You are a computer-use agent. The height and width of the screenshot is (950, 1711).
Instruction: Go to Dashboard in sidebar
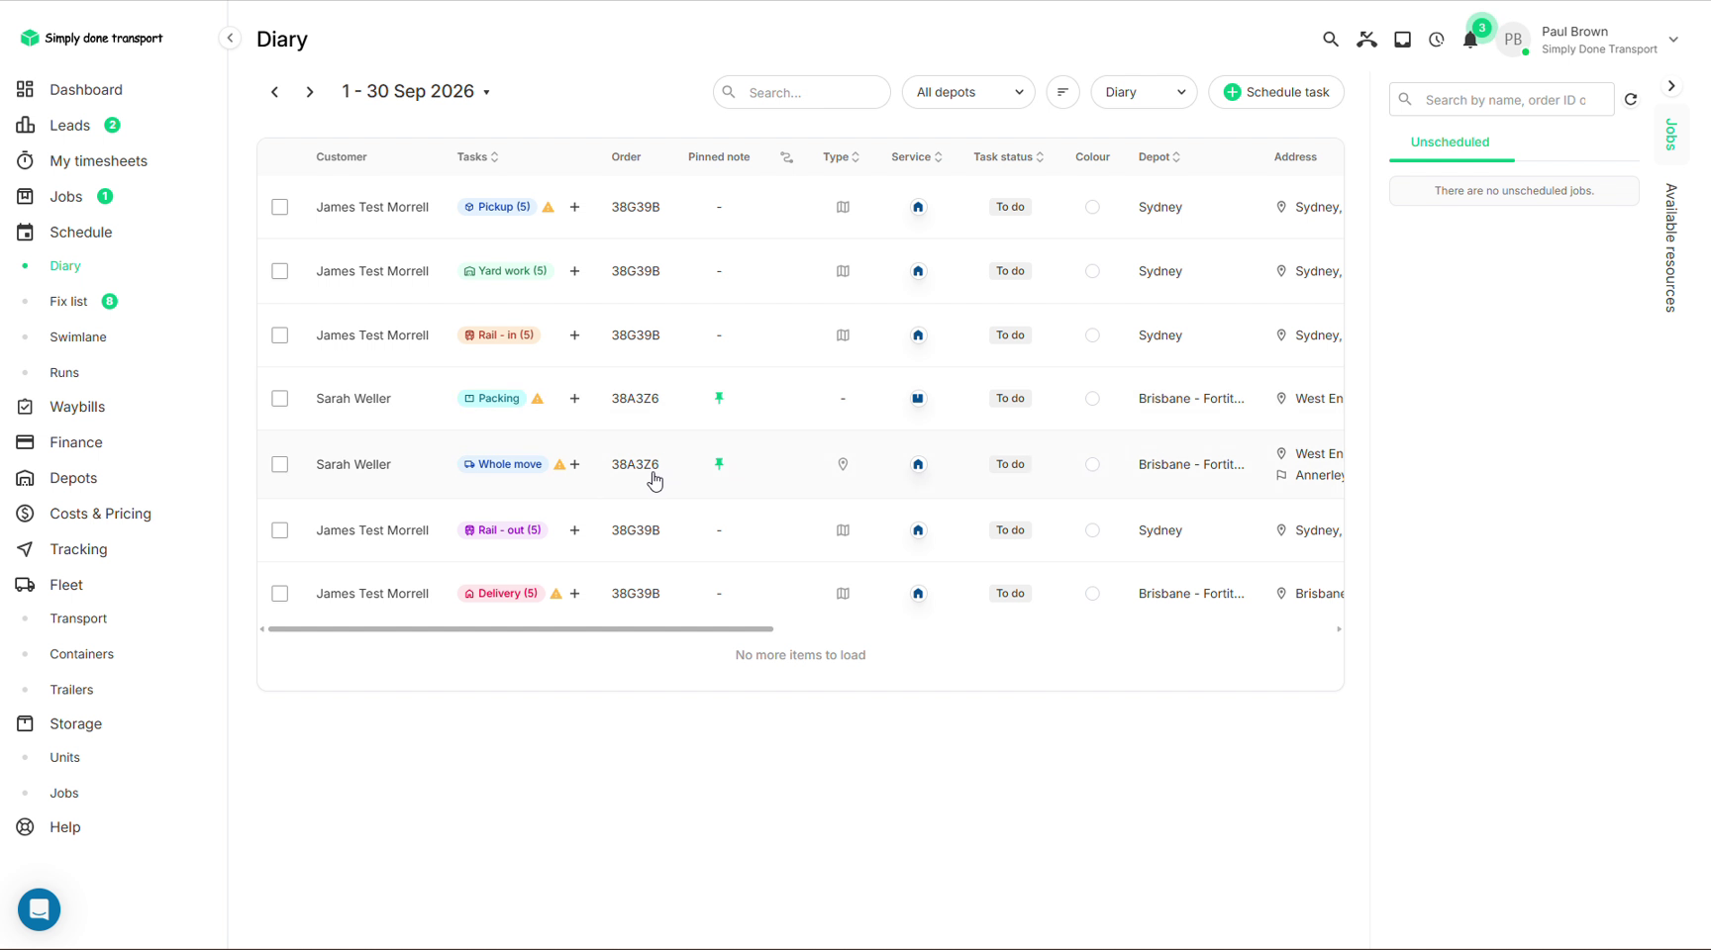pyautogui.click(x=86, y=89)
